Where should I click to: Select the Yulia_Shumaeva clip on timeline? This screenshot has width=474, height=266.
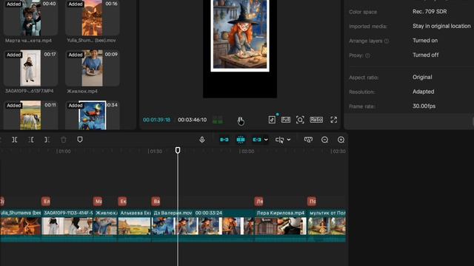click(x=21, y=225)
